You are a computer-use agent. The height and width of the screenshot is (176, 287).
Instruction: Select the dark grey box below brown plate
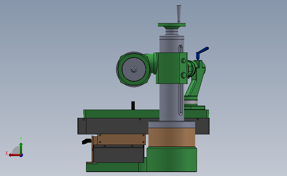click(x=119, y=155)
